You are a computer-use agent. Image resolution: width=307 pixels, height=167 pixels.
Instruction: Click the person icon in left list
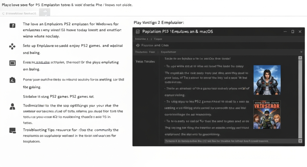point(12,107)
